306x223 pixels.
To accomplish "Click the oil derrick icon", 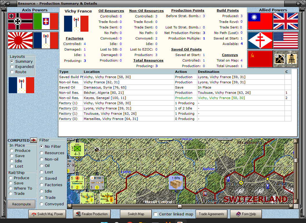I will (x=292, y=59).
